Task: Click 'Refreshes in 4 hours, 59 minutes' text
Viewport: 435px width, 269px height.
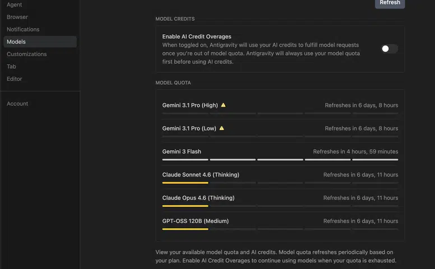Action: click(355, 152)
